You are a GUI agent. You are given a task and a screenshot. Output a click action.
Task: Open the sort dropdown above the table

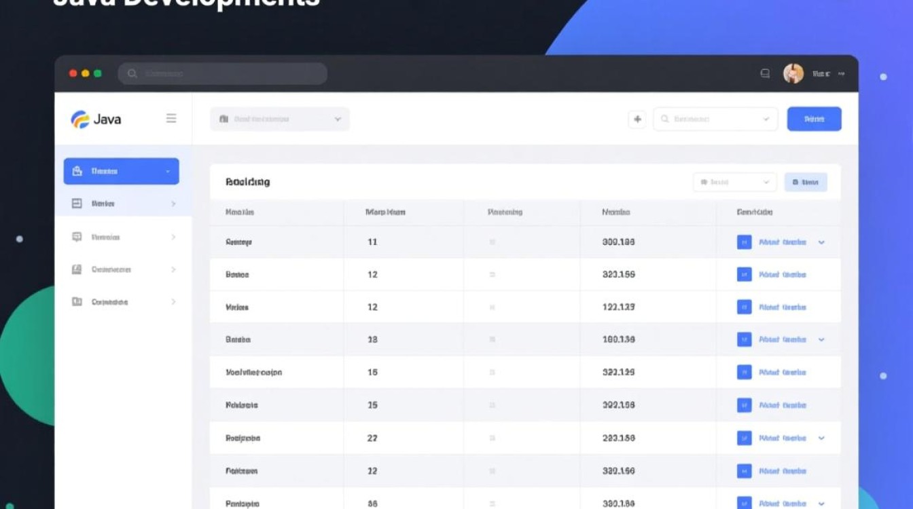click(x=734, y=182)
